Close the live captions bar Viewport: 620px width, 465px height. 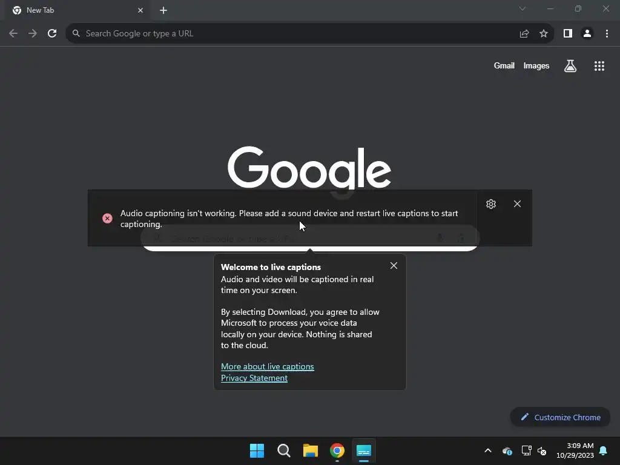point(517,203)
